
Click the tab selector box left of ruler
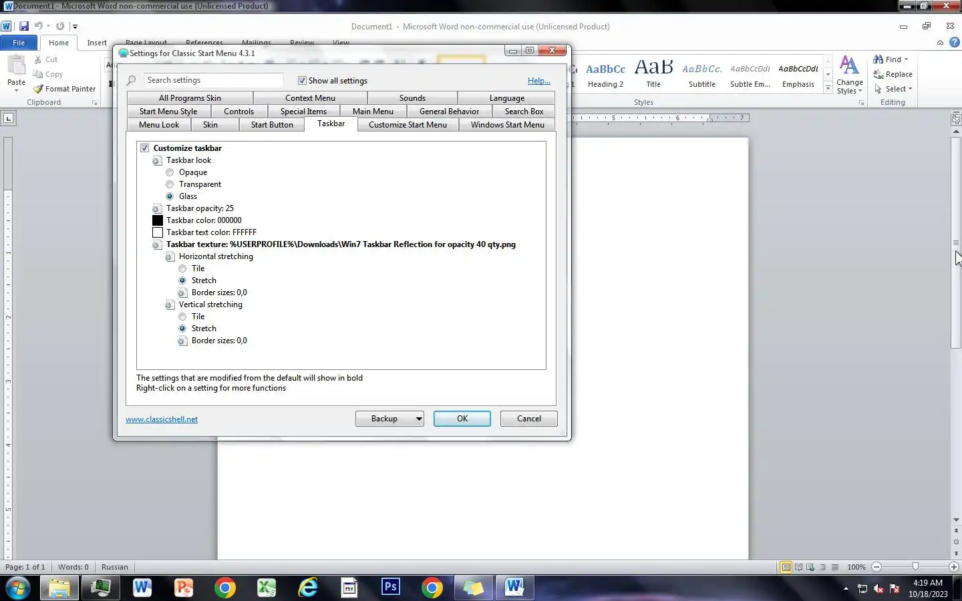coord(8,118)
